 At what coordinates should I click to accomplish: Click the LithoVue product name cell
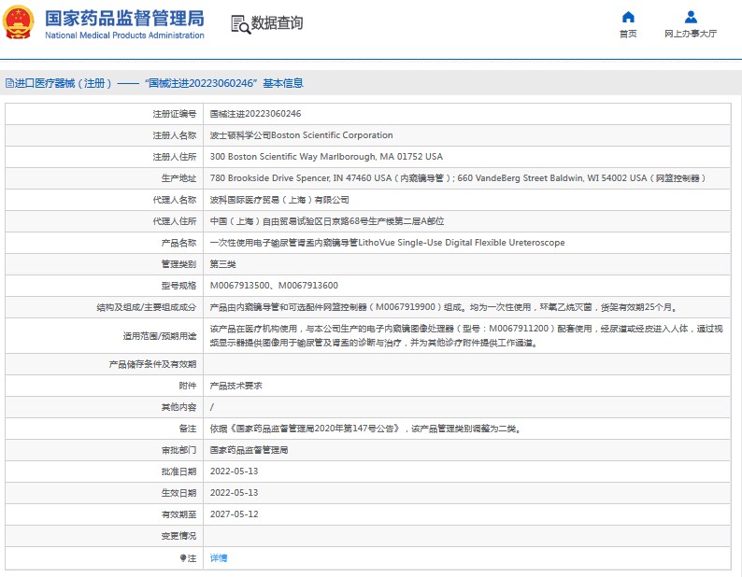387,243
